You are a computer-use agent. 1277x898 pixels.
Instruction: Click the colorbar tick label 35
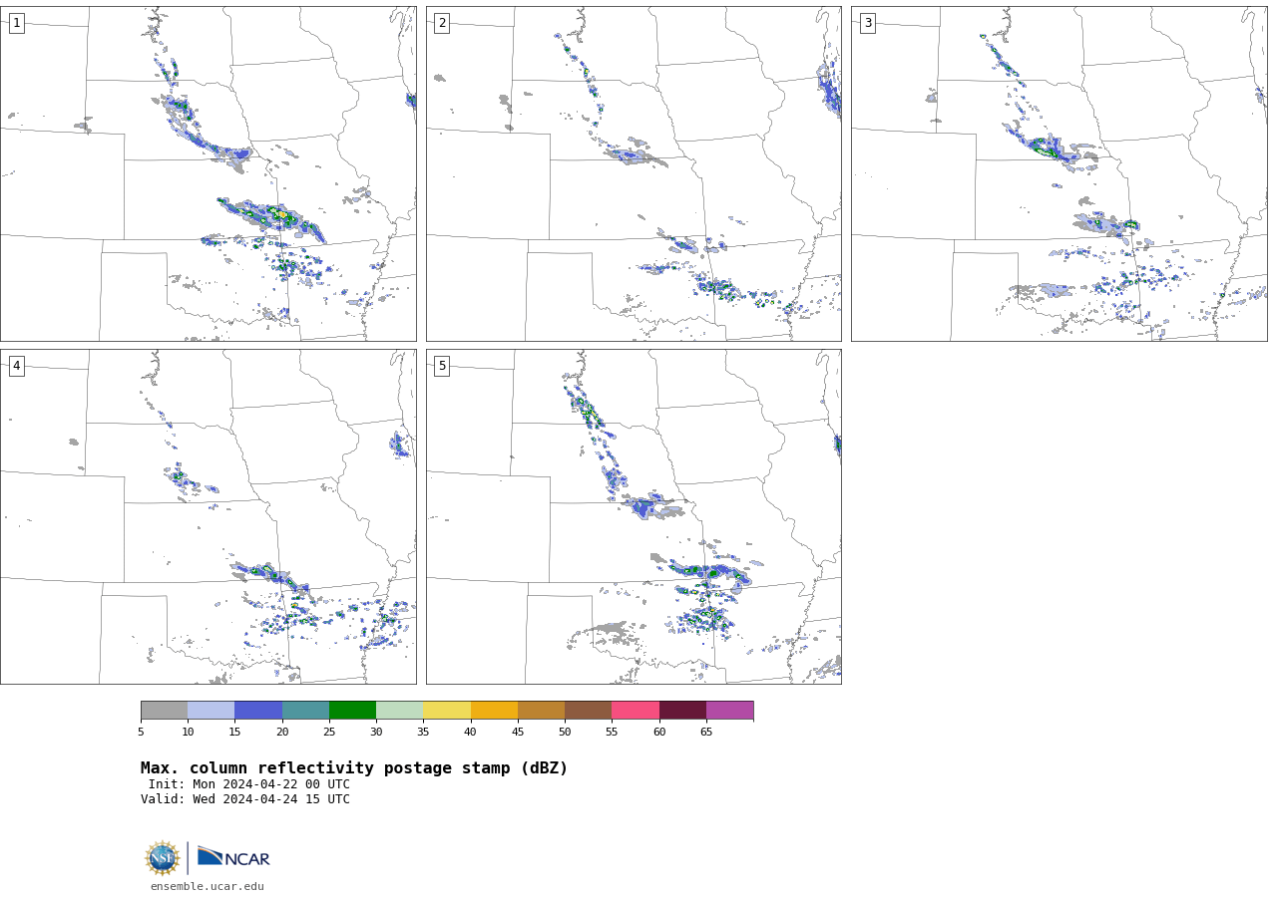423,732
